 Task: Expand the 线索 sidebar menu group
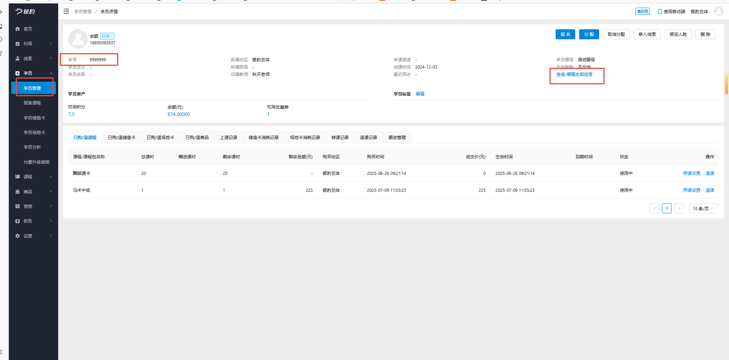tap(51, 59)
